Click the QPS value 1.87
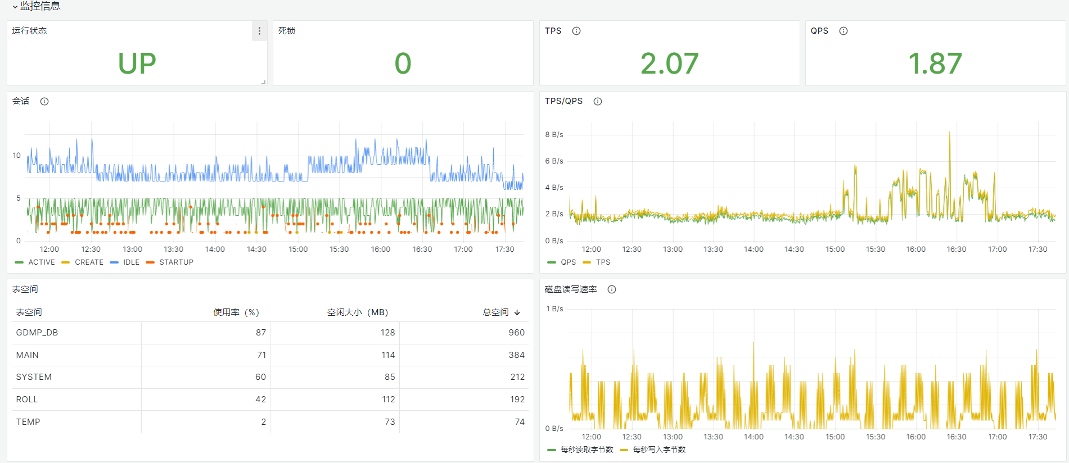Viewport: 1069px width, 463px height. (x=936, y=63)
